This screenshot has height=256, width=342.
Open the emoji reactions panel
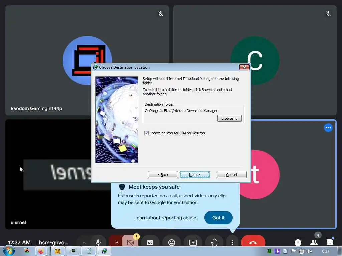click(172, 242)
